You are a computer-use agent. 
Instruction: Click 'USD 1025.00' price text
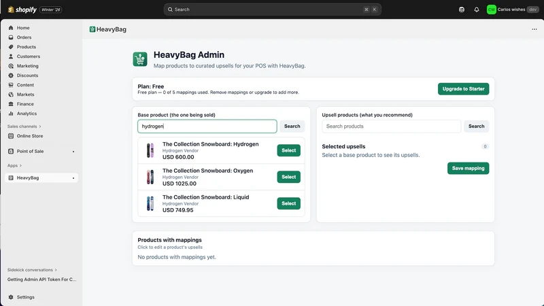coord(180,184)
